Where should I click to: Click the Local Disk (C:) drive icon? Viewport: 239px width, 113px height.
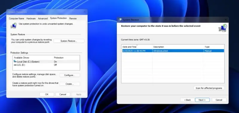pos(15,61)
